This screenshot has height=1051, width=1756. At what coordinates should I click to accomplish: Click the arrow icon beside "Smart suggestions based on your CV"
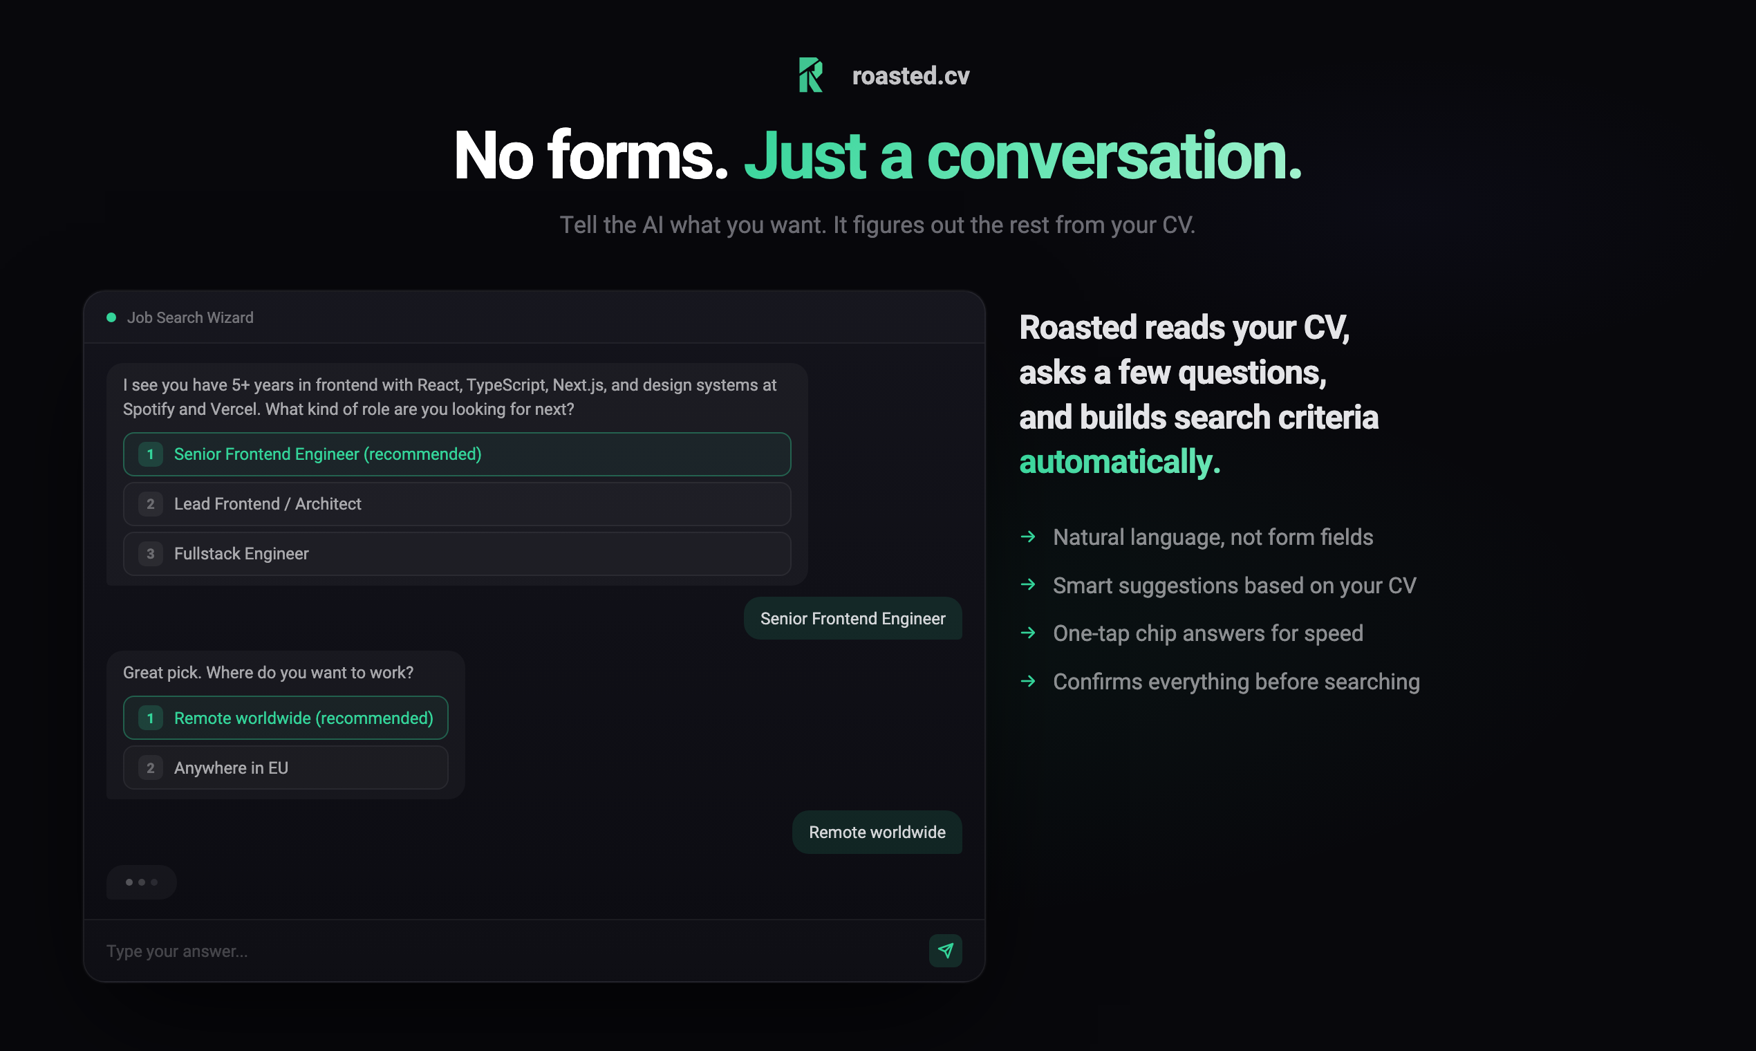coord(1027,585)
